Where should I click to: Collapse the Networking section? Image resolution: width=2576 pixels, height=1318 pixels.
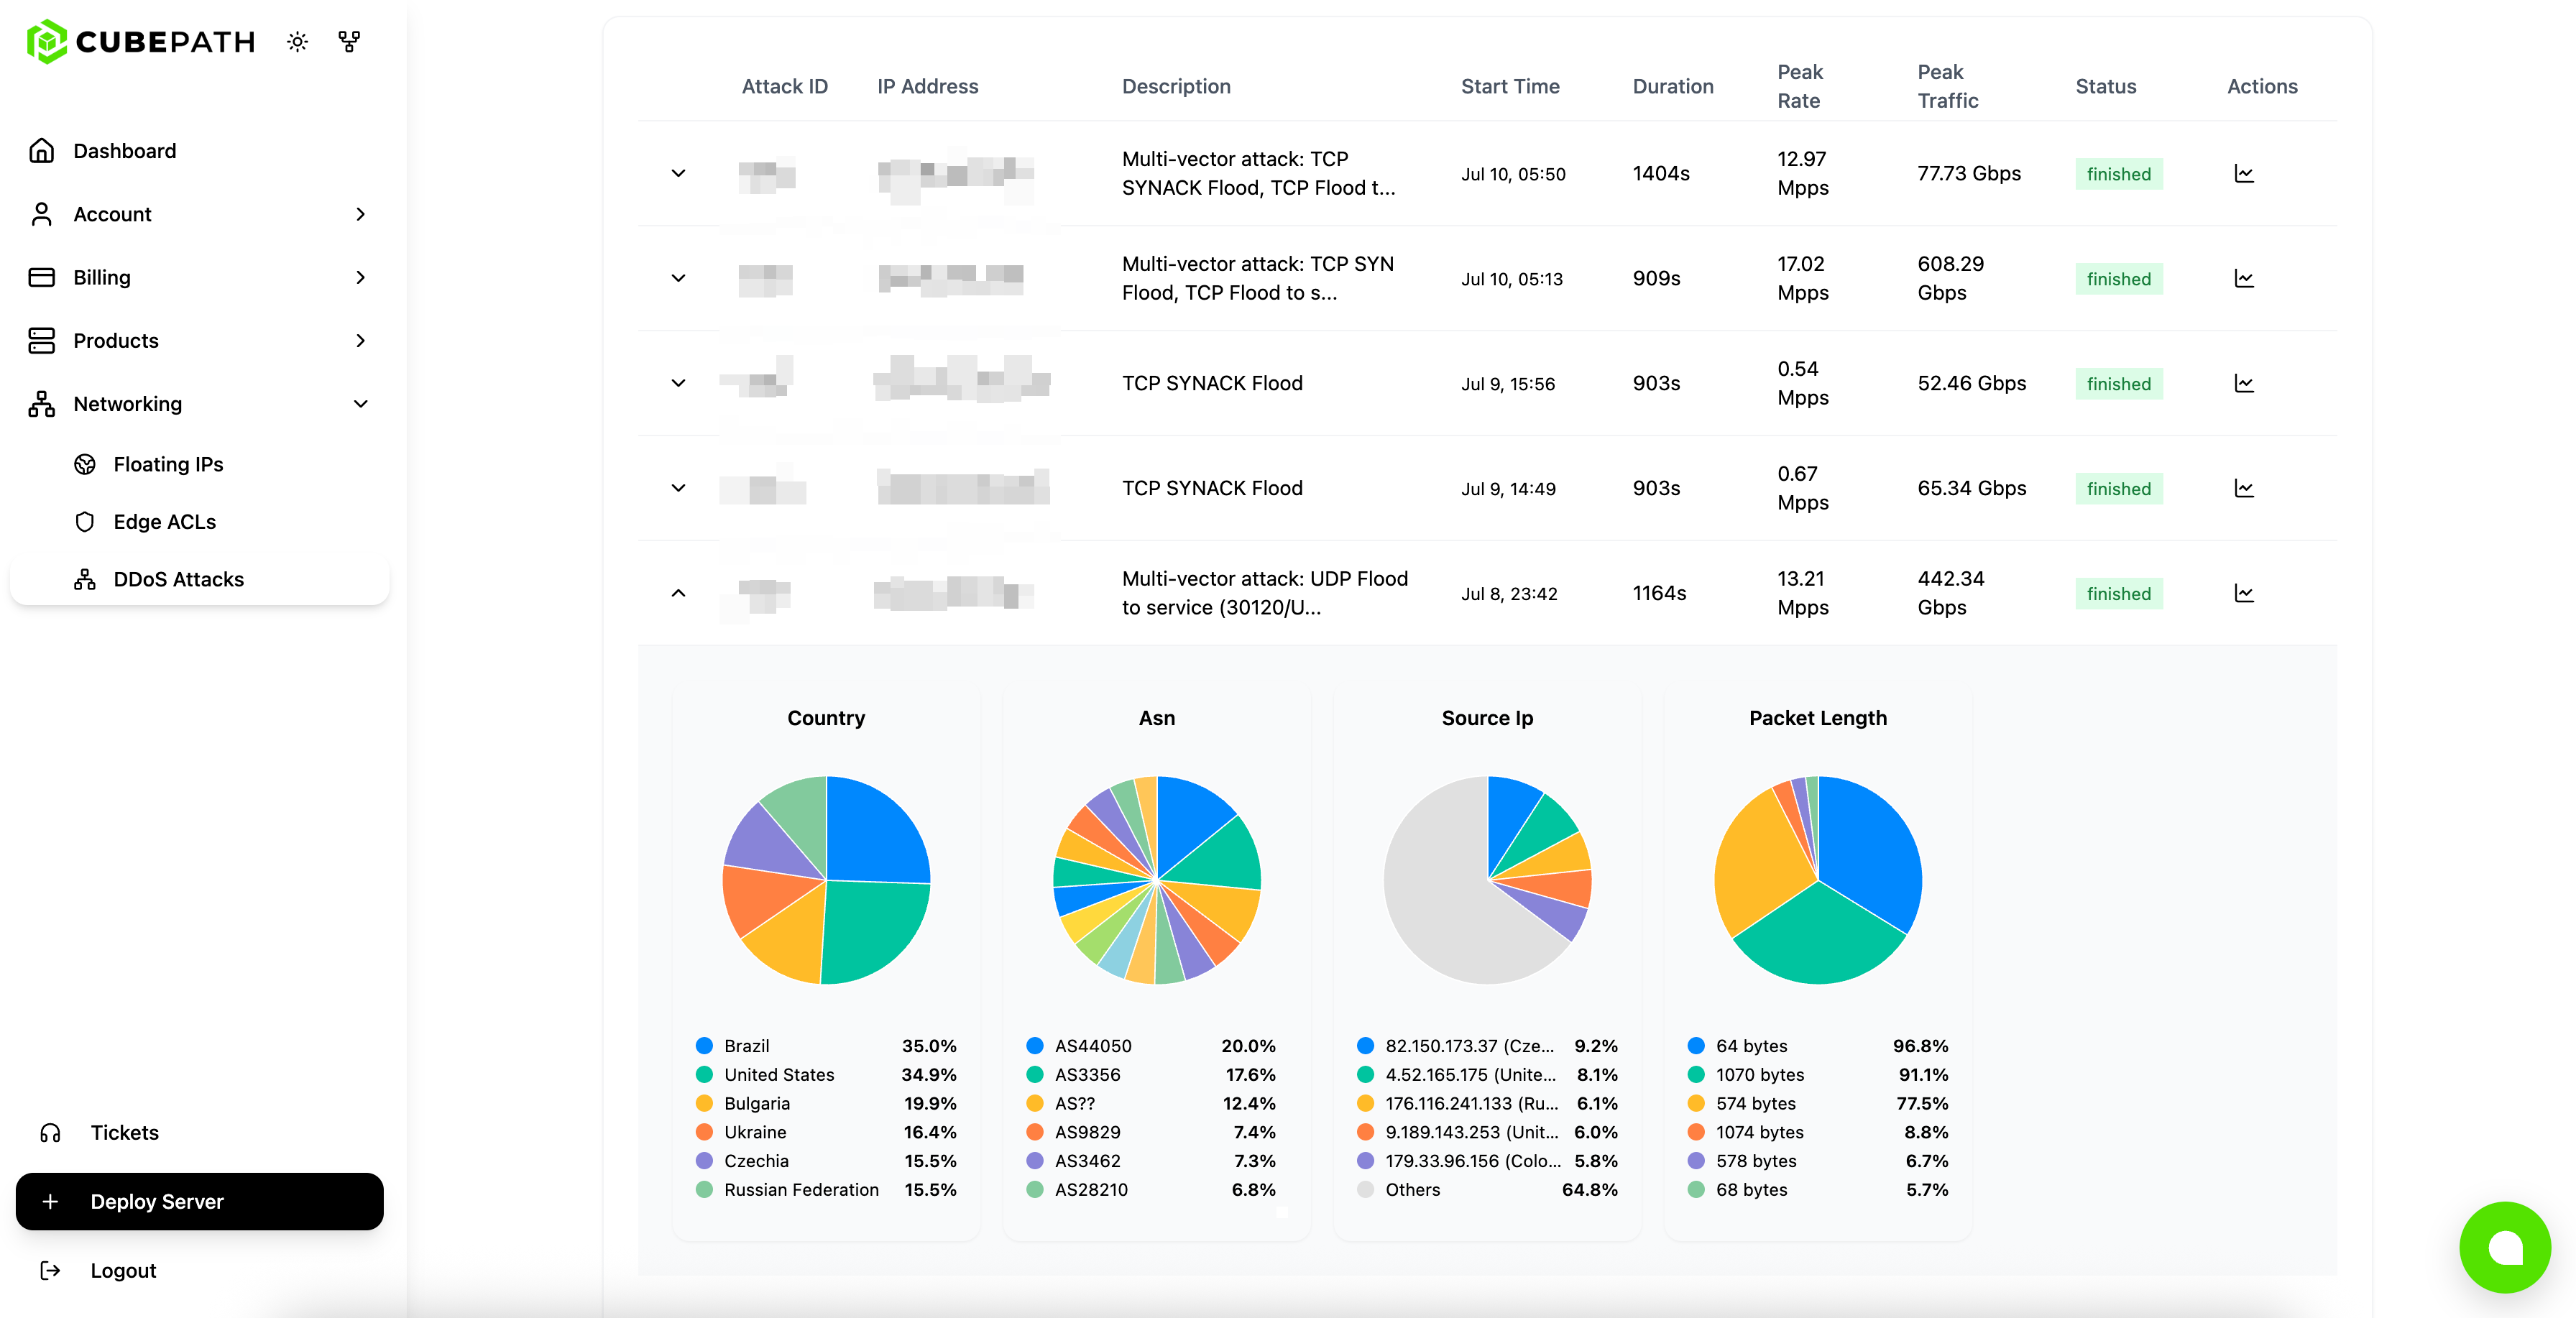360,404
